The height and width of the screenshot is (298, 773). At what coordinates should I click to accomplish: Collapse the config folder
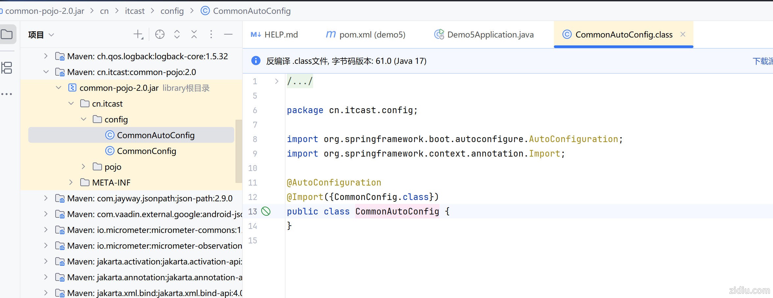[84, 119]
